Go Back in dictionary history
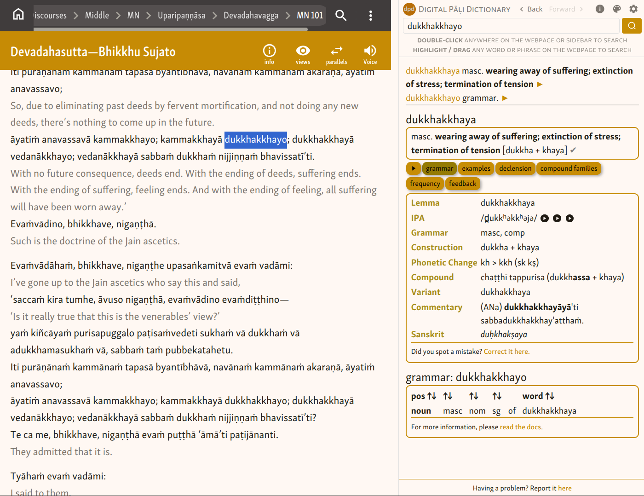The height and width of the screenshot is (496, 644). [531, 9]
